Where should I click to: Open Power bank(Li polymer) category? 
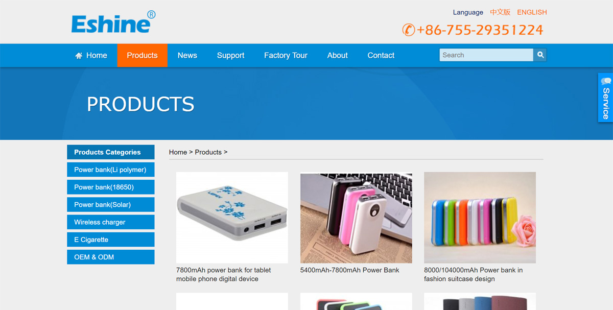tap(110, 170)
